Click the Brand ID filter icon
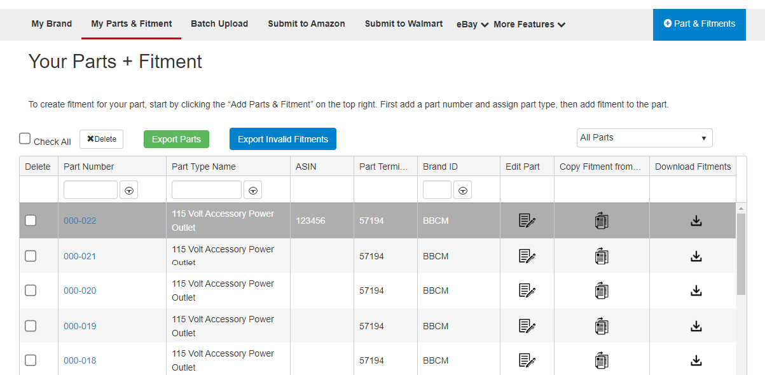 (462, 190)
